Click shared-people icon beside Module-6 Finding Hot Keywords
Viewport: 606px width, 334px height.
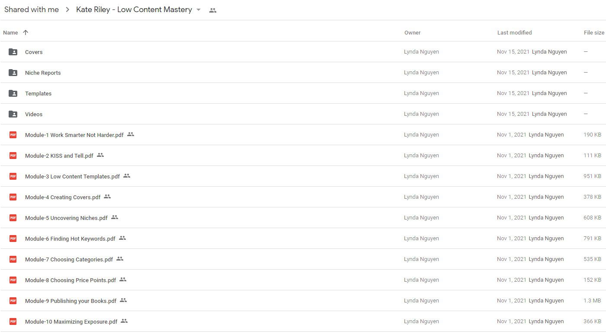(x=122, y=238)
